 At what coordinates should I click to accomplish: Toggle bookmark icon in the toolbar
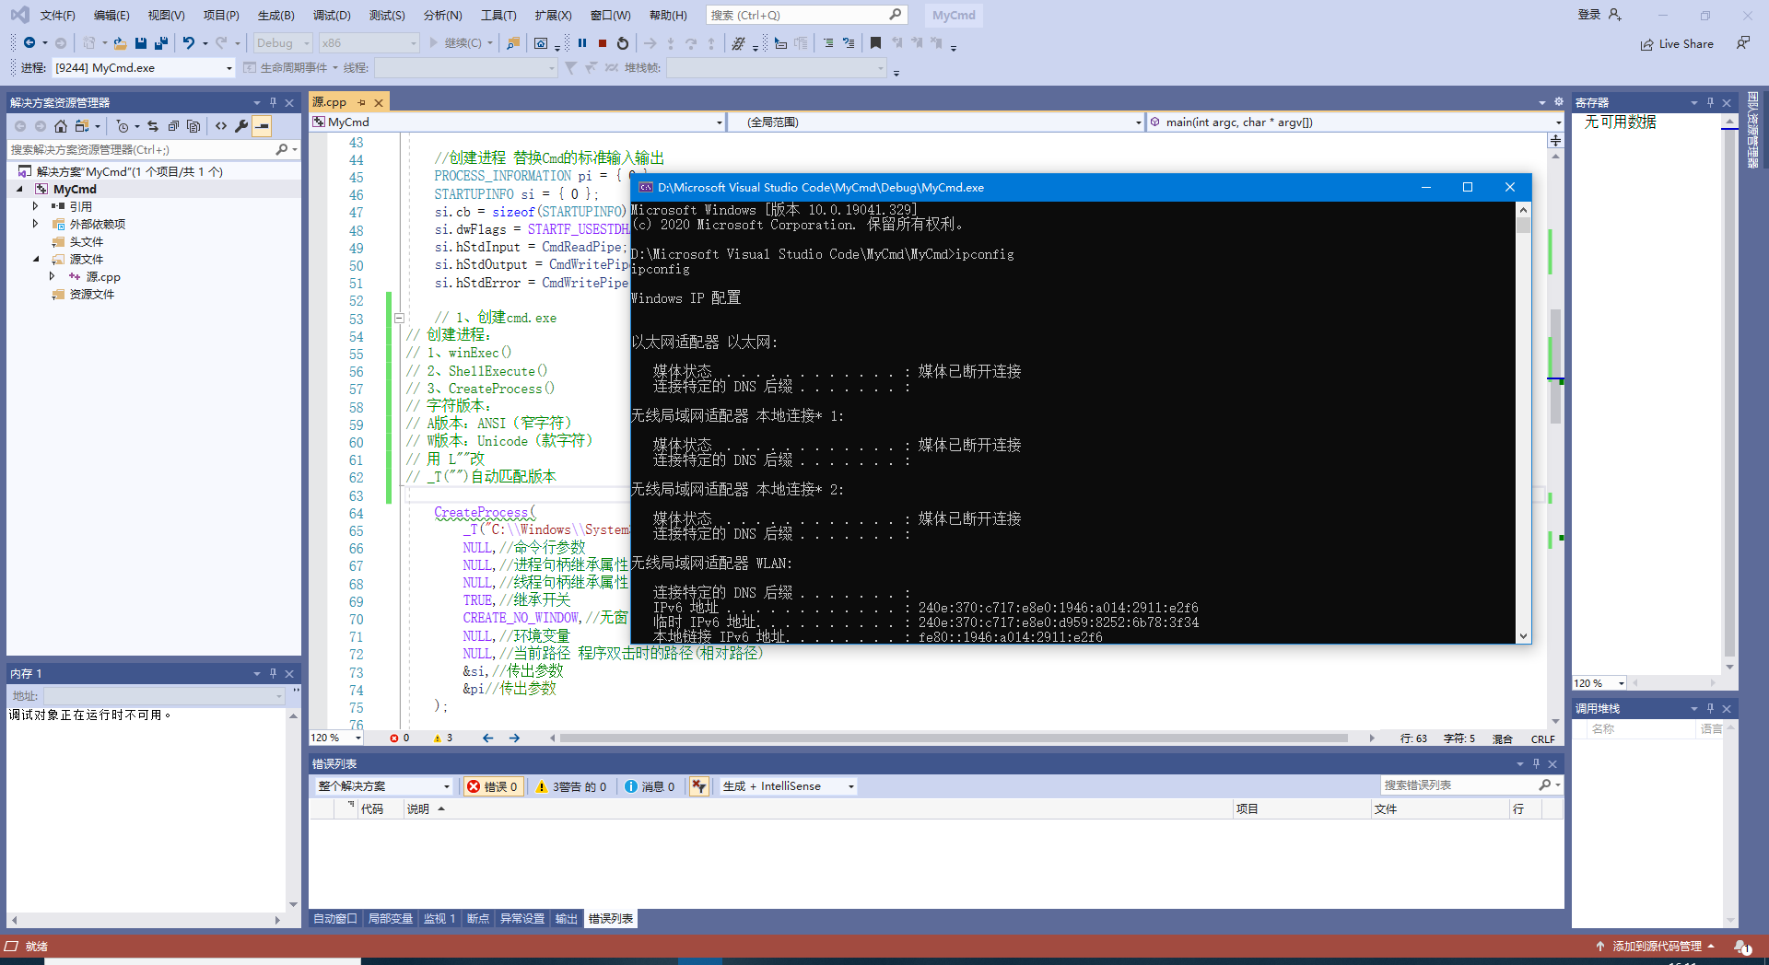[875, 43]
